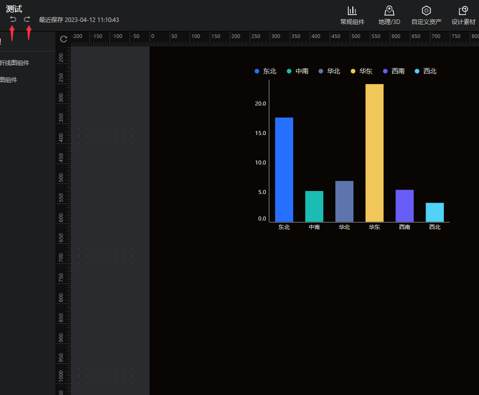Toggle 西南 legend item visibility

393,71
